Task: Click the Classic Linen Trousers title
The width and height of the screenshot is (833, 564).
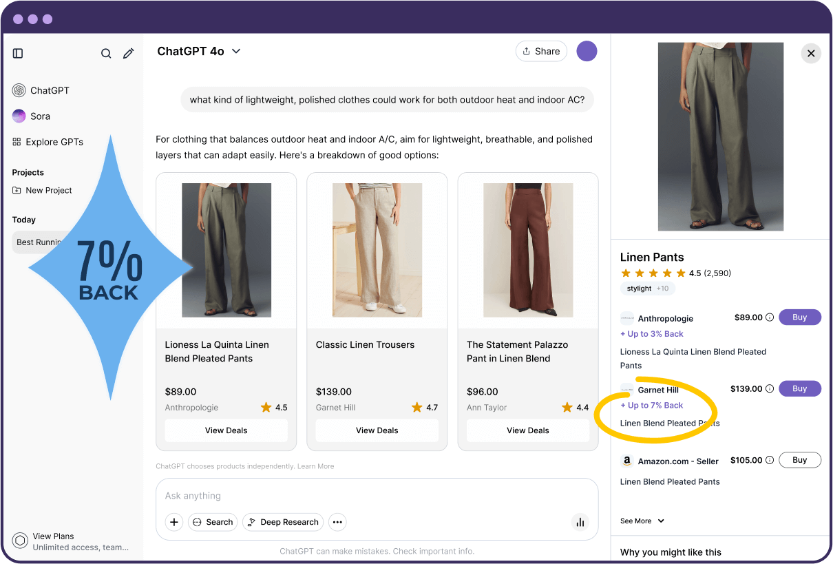Action: click(366, 344)
